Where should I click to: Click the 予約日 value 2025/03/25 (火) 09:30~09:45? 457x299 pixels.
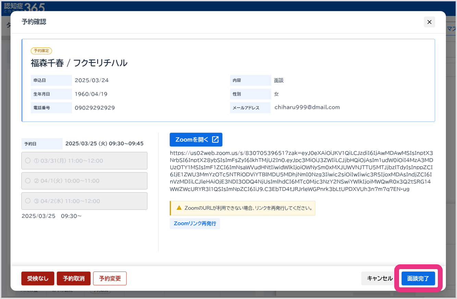[104, 143]
